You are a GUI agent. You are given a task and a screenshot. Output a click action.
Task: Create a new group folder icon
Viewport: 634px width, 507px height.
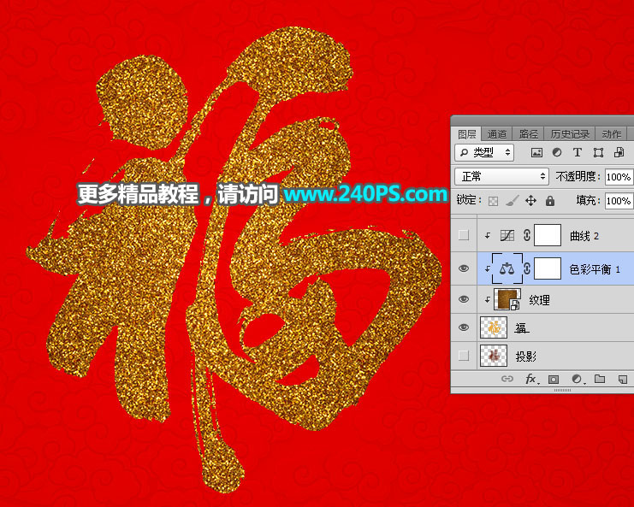coord(600,379)
